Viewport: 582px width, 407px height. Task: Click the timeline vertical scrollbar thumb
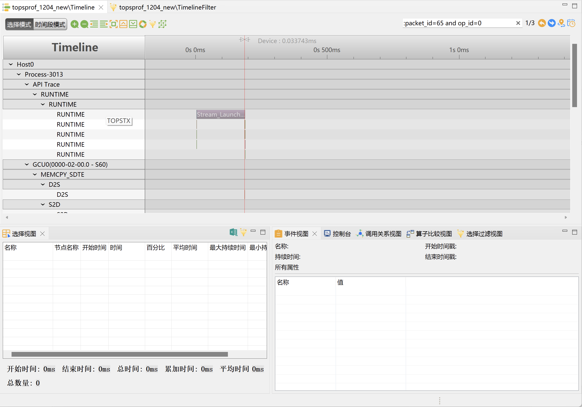574,75
